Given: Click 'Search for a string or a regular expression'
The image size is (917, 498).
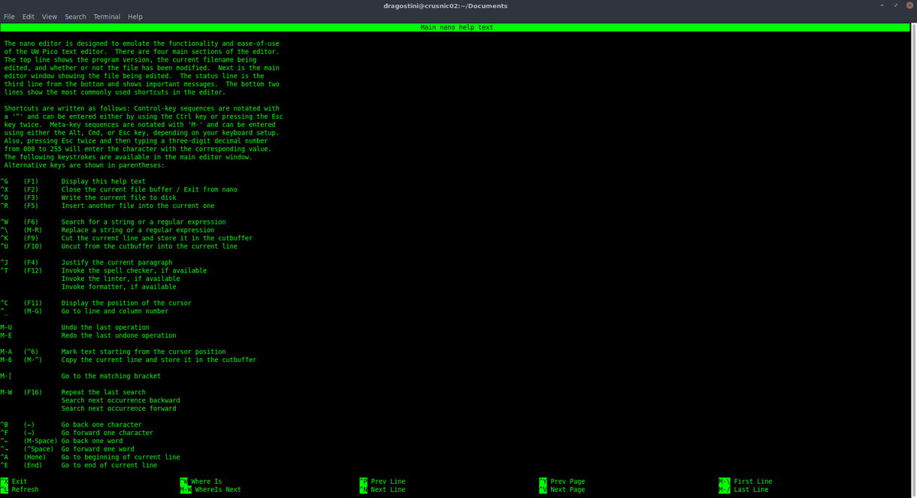Looking at the screenshot, I should (x=144, y=222).
